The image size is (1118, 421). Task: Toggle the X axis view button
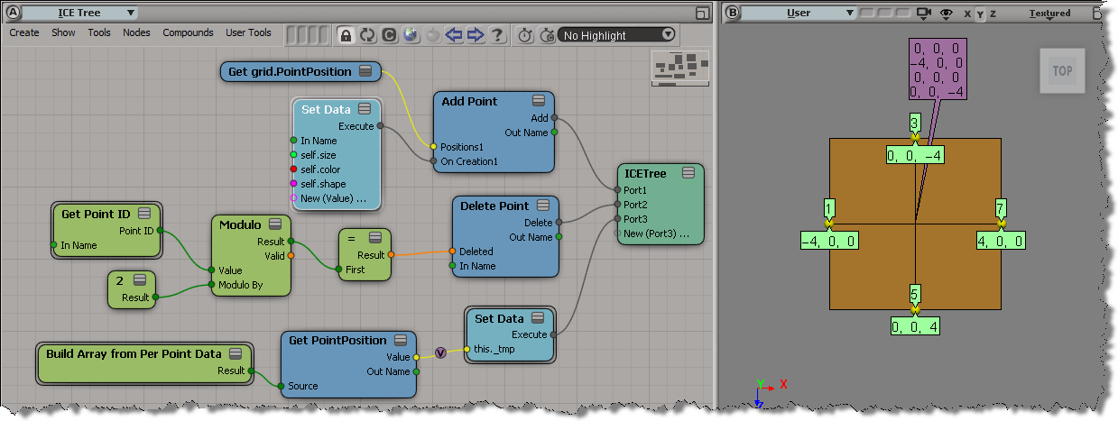coord(967,14)
